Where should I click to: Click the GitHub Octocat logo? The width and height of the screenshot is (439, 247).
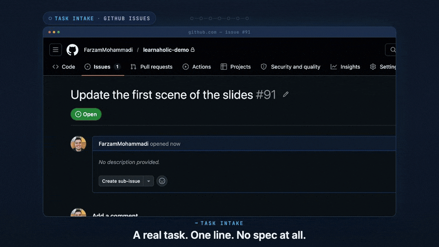72,50
